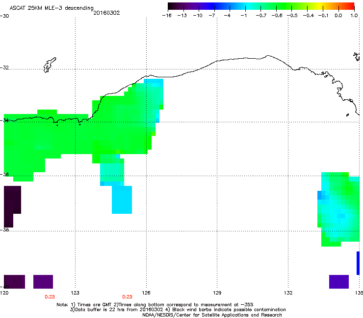Click the "-4" color scale label
Screen dimensions: 363x318
click(x=227, y=16)
